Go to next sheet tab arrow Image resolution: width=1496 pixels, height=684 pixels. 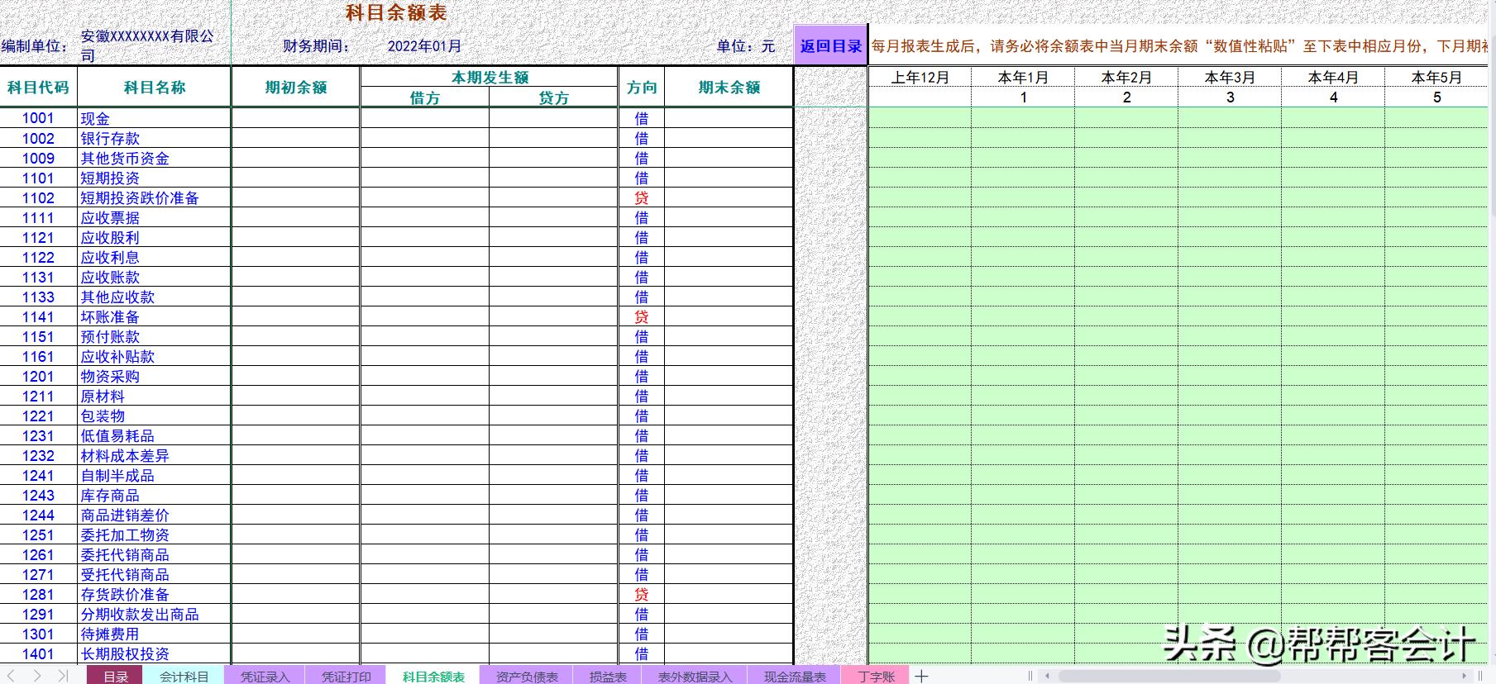coord(36,676)
